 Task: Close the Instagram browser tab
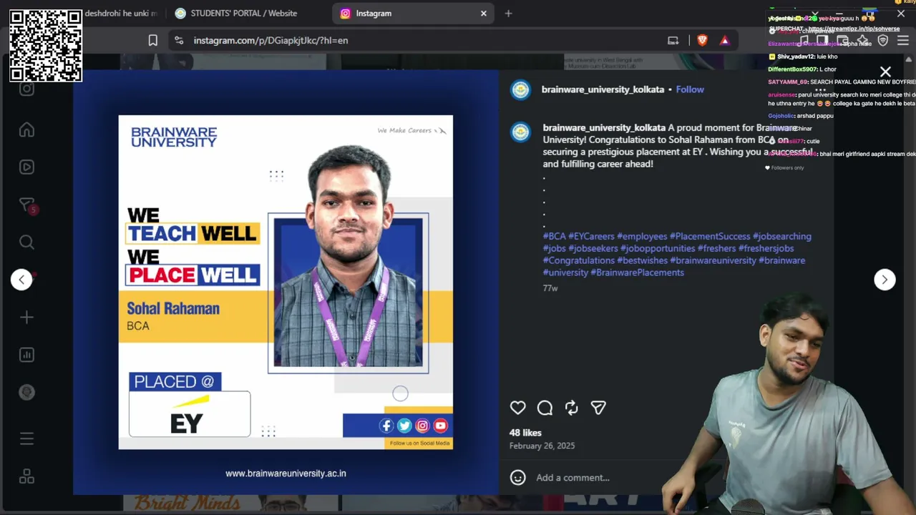coord(483,14)
